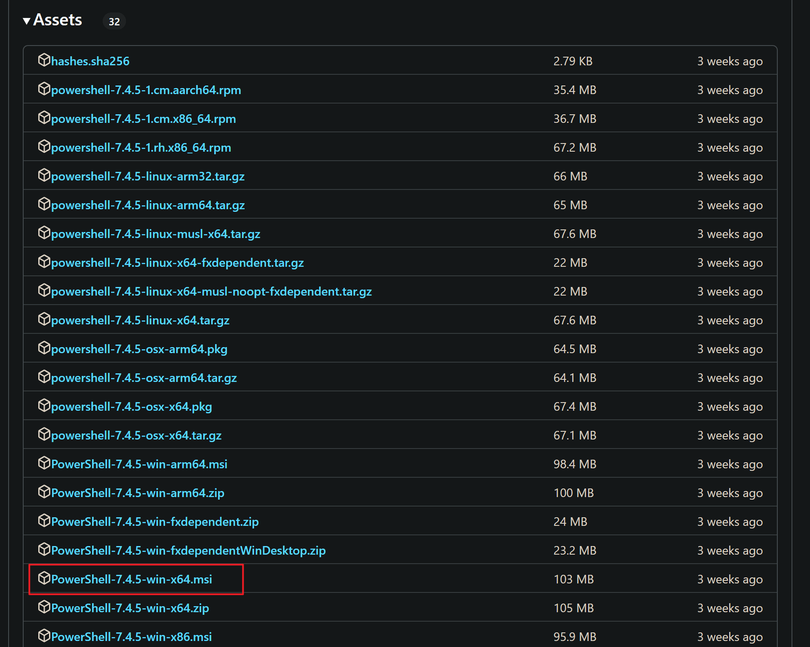Click package icon beside win-fxdependentWinDesktop.zip file
Screen dimensions: 810x647
point(44,549)
